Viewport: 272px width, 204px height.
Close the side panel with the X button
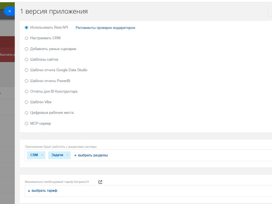(9, 11)
